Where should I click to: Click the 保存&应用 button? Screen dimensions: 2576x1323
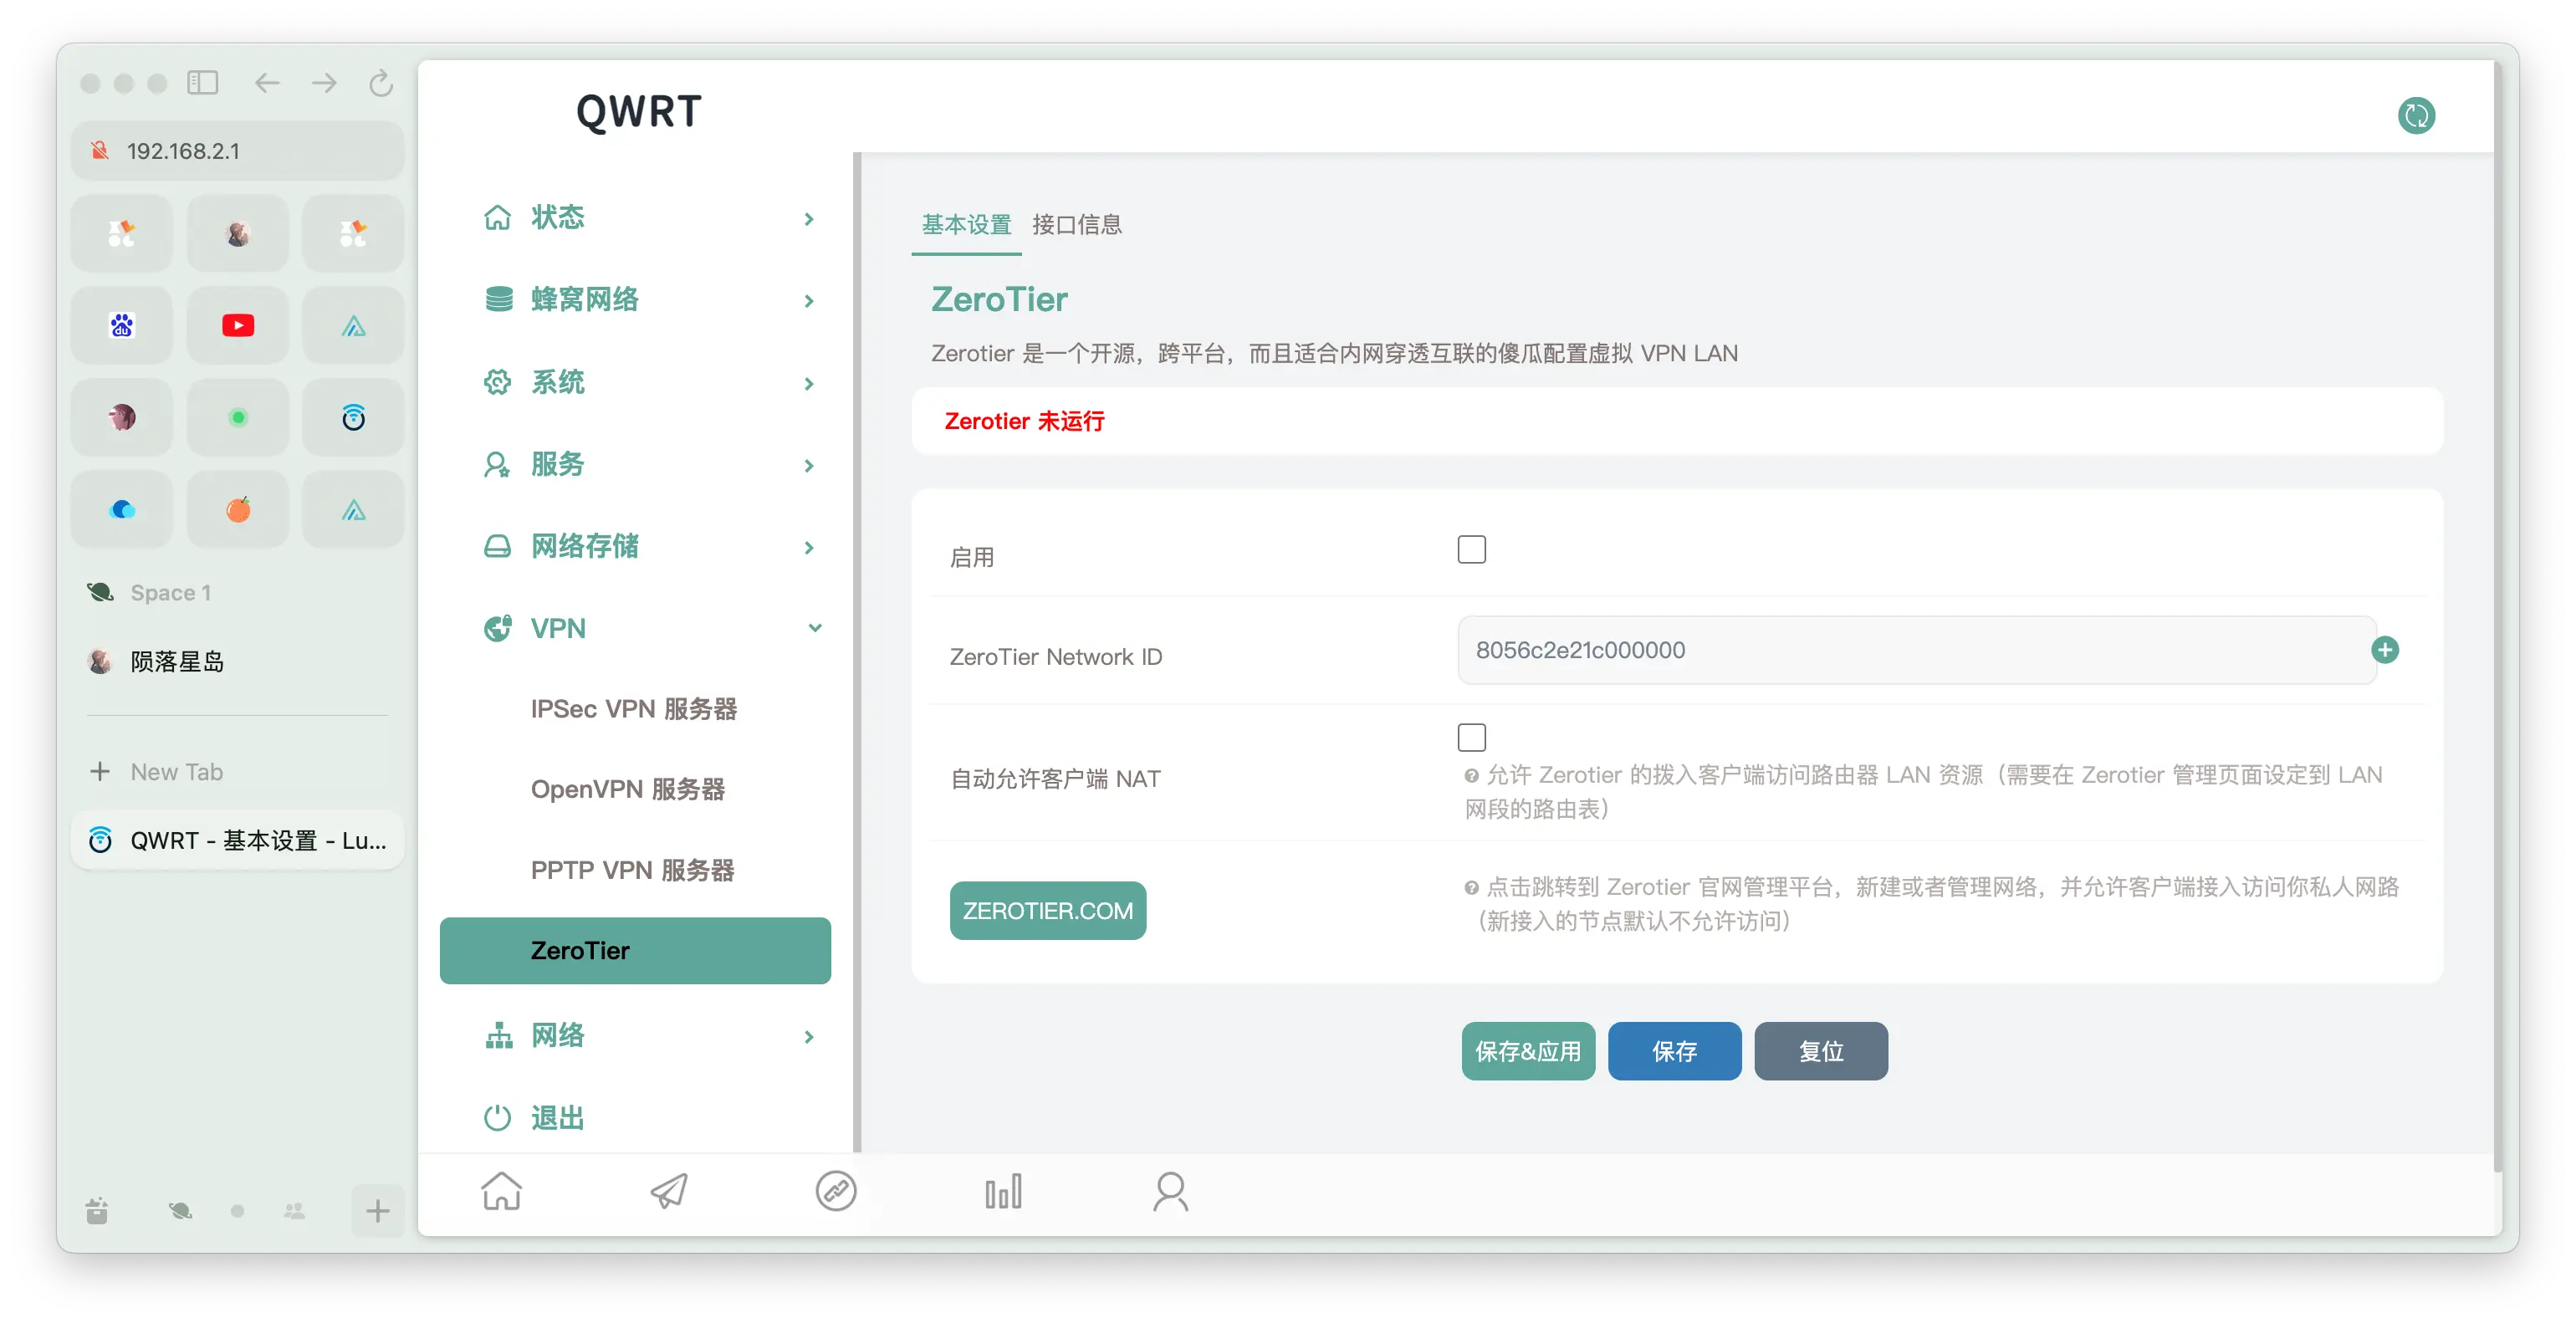(x=1527, y=1051)
